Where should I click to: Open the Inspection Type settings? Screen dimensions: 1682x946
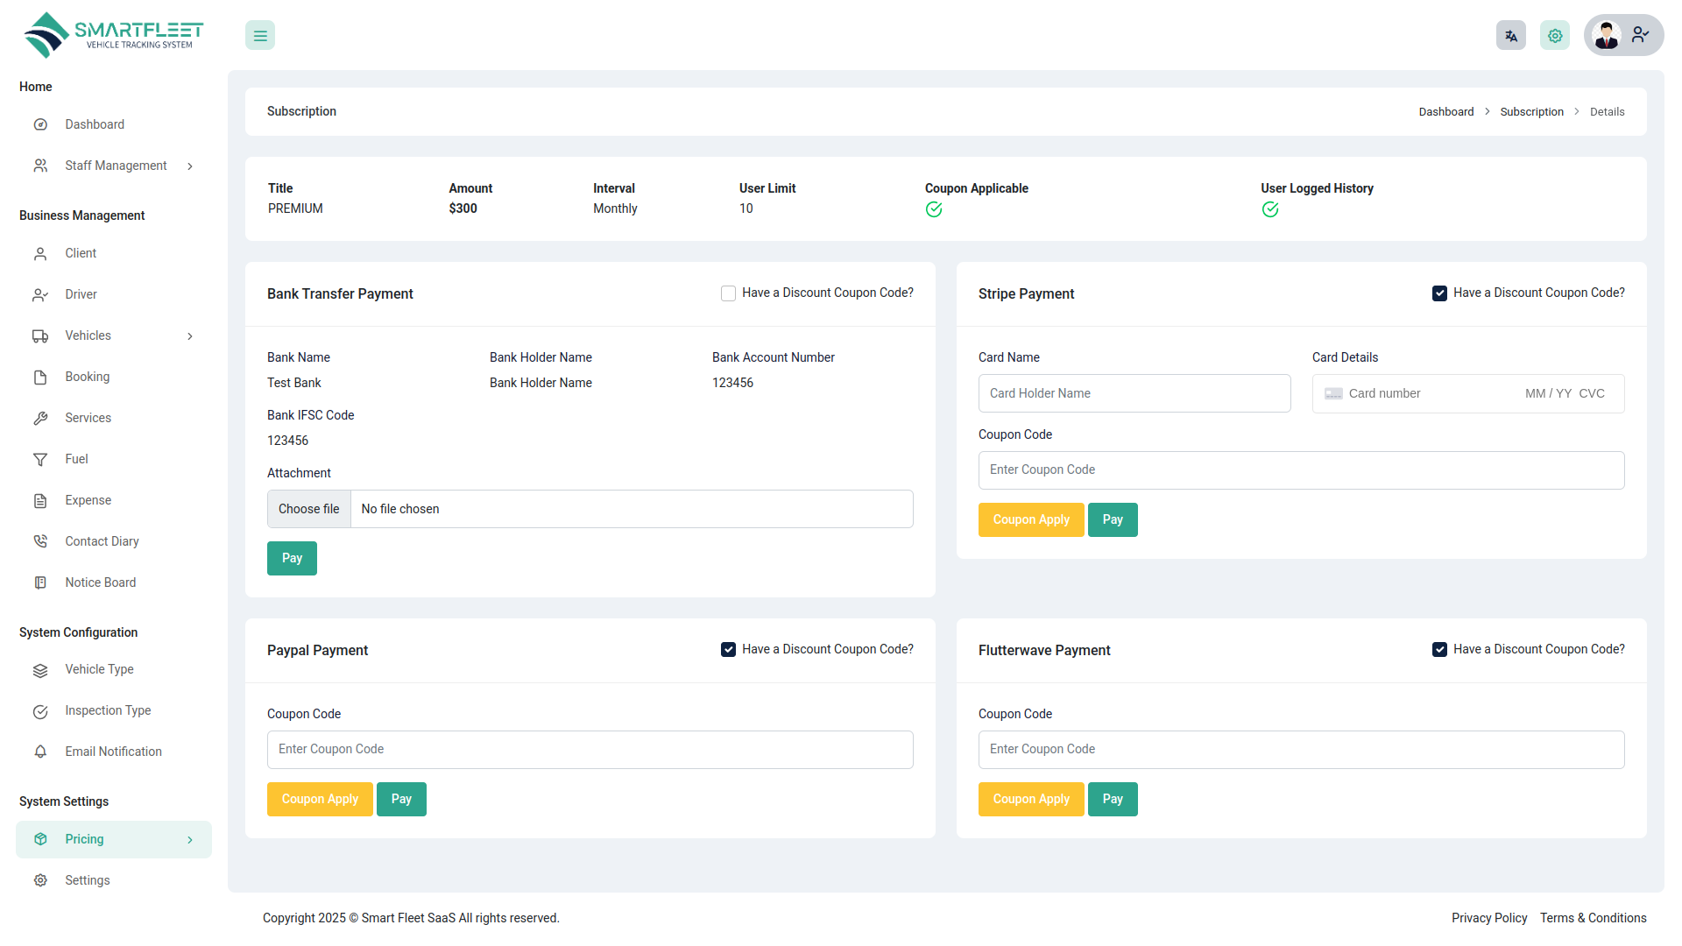tap(108, 710)
